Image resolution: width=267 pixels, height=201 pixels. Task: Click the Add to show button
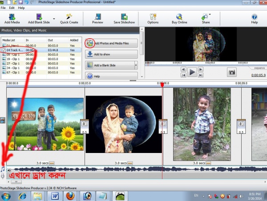pos(111,54)
